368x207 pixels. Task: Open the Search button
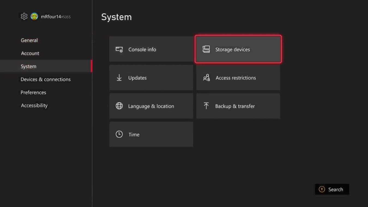[x=332, y=189]
